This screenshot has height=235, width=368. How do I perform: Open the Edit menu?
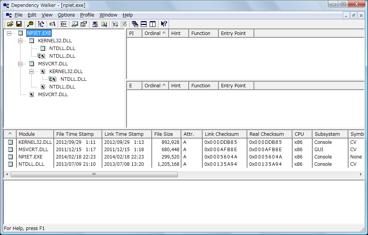click(x=32, y=15)
